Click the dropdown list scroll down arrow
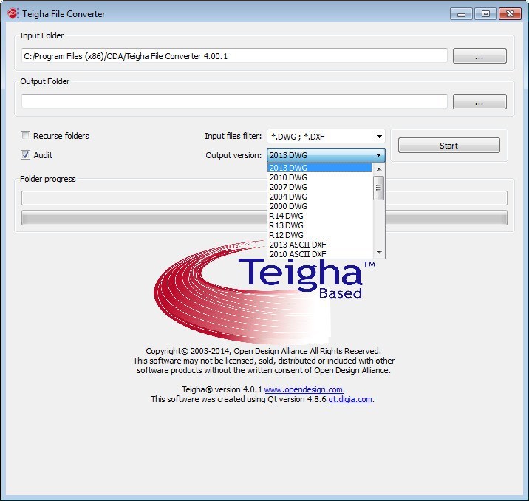 pos(379,253)
